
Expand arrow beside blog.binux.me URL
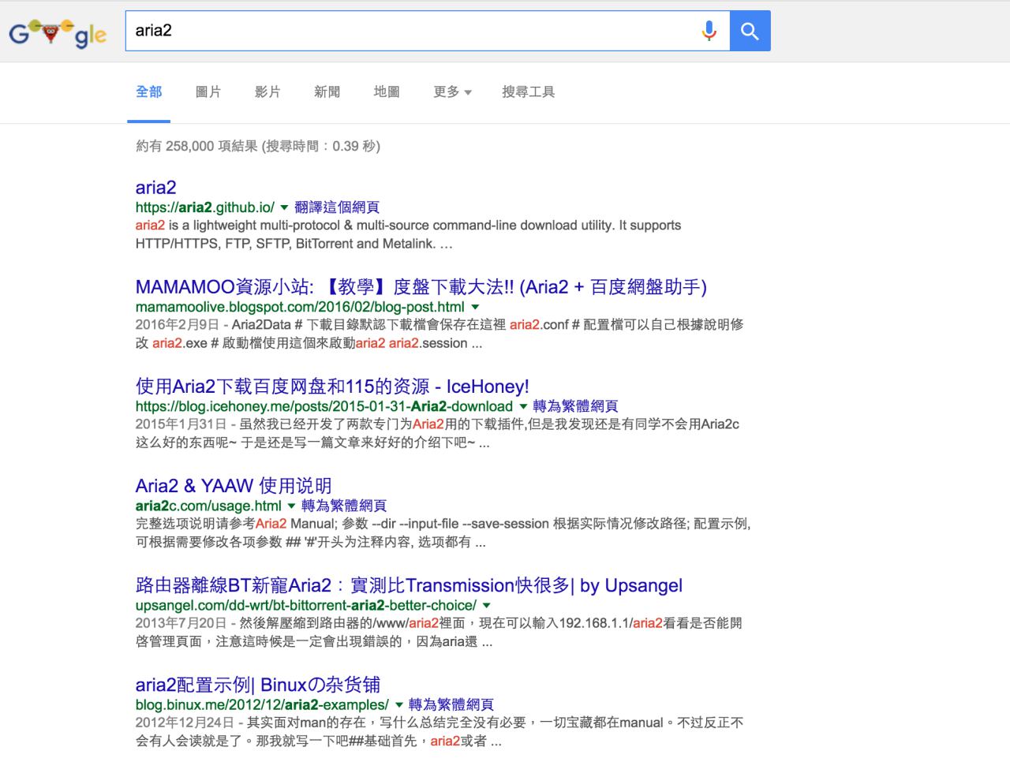[x=398, y=704]
